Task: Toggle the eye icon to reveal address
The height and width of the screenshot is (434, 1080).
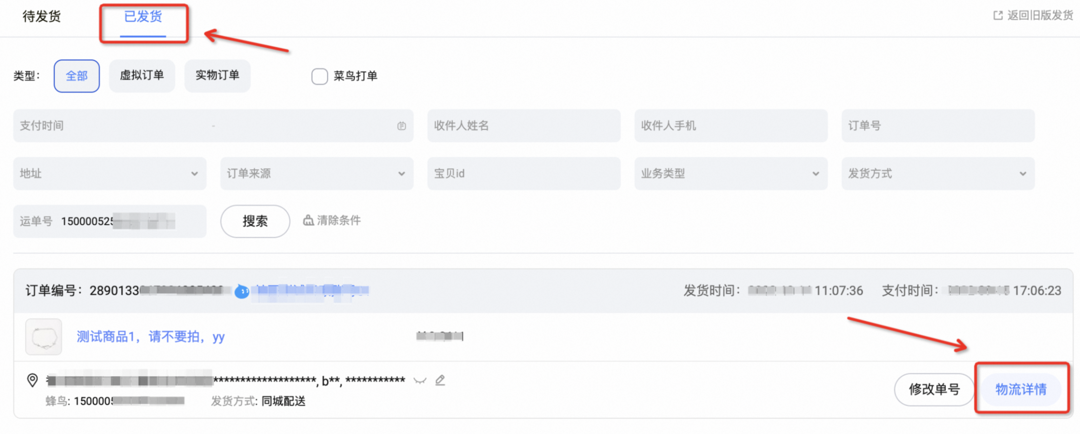Action: click(x=420, y=380)
